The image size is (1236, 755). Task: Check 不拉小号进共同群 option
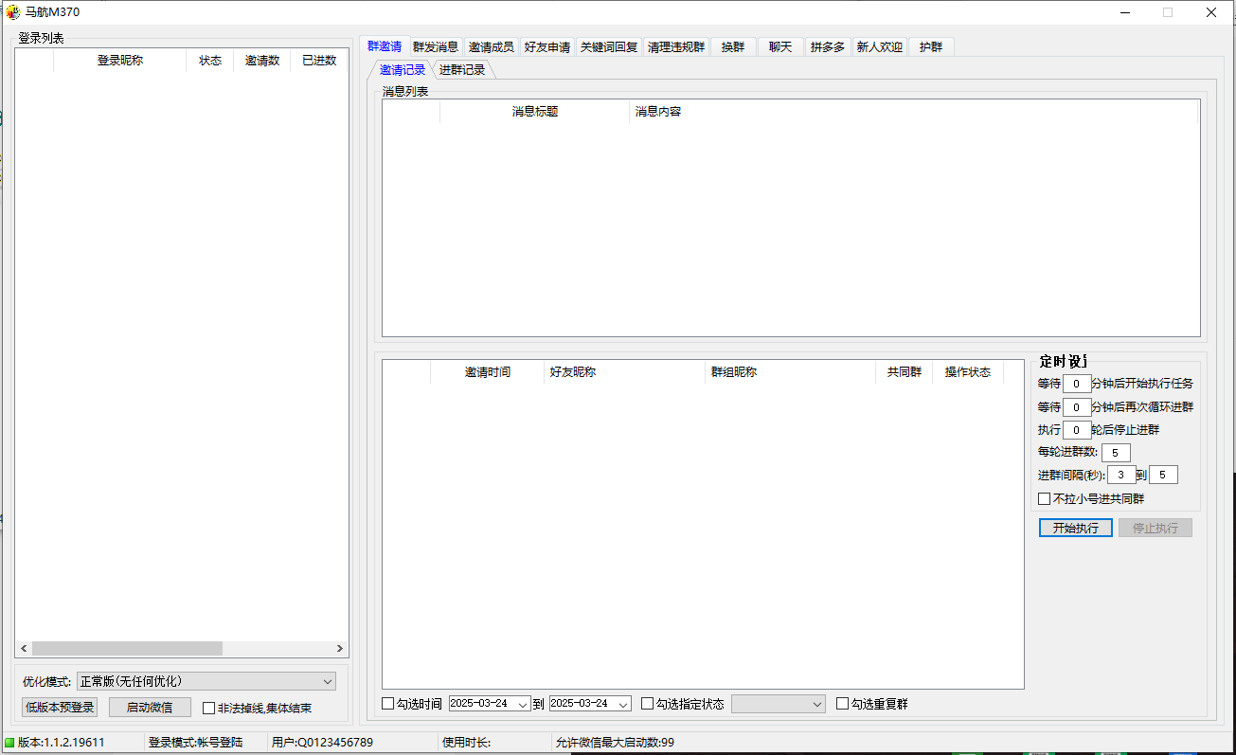click(1045, 499)
